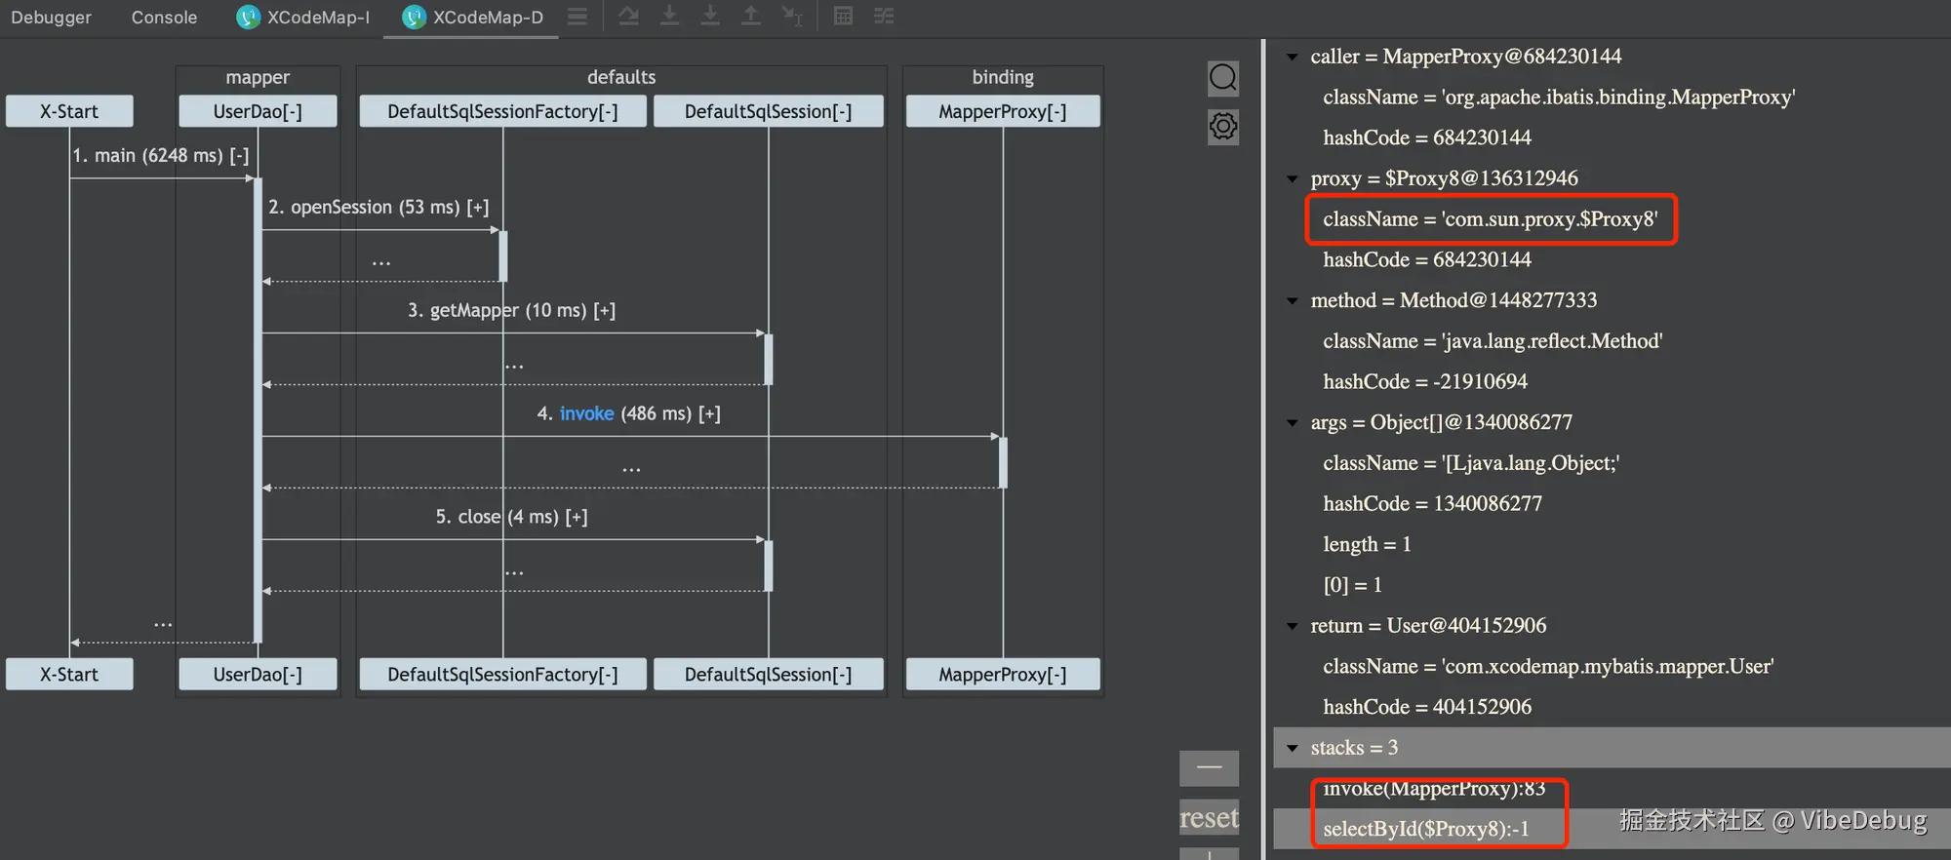Collapse the args = Object[]@1340086277 node
The height and width of the screenshot is (860, 1951).
pos(1293,423)
